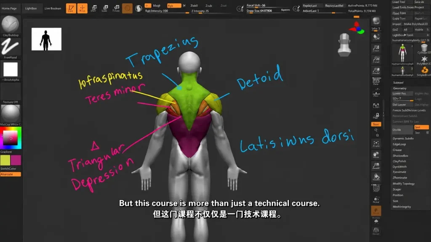This screenshot has height=242, width=431.
Task: Click the Move view navigation icon
Action: click(376, 155)
